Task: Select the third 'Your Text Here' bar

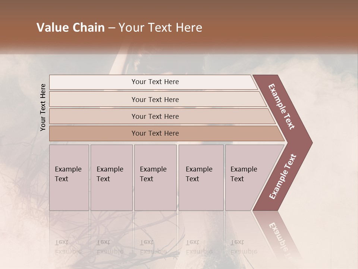Action: 162,116
